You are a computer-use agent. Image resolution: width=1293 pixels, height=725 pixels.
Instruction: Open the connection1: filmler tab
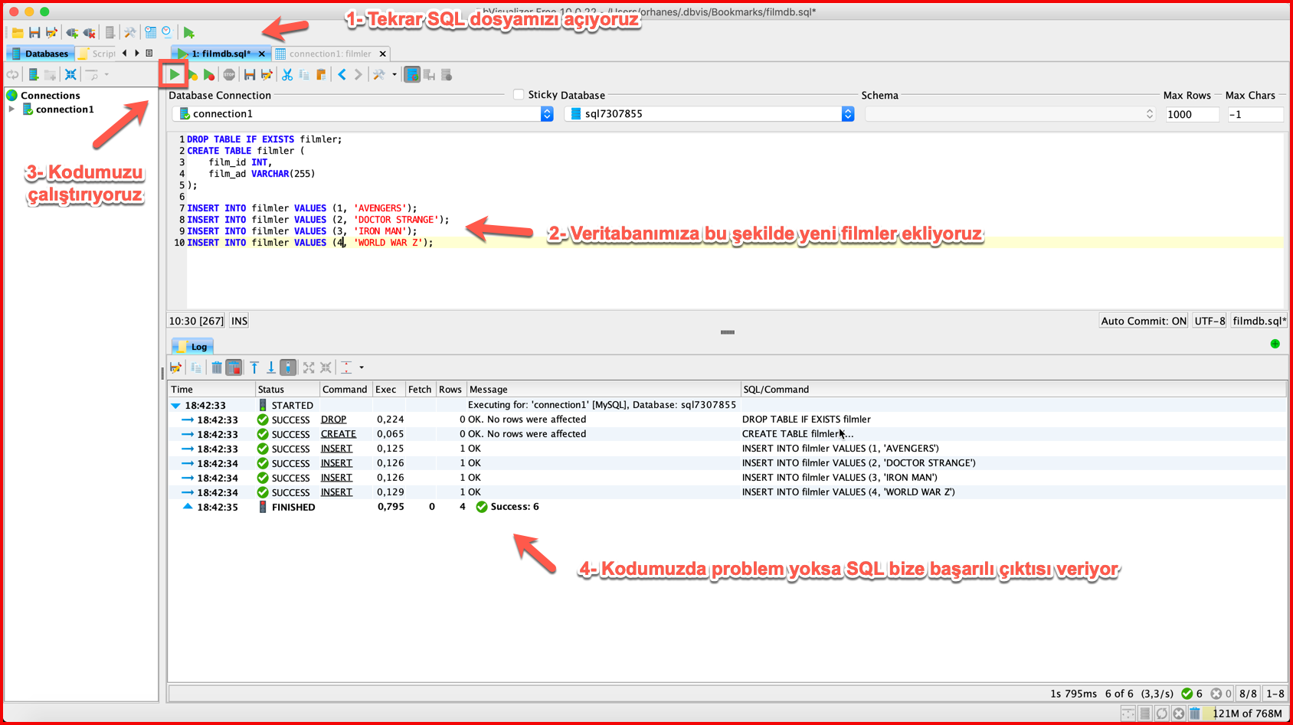click(330, 54)
